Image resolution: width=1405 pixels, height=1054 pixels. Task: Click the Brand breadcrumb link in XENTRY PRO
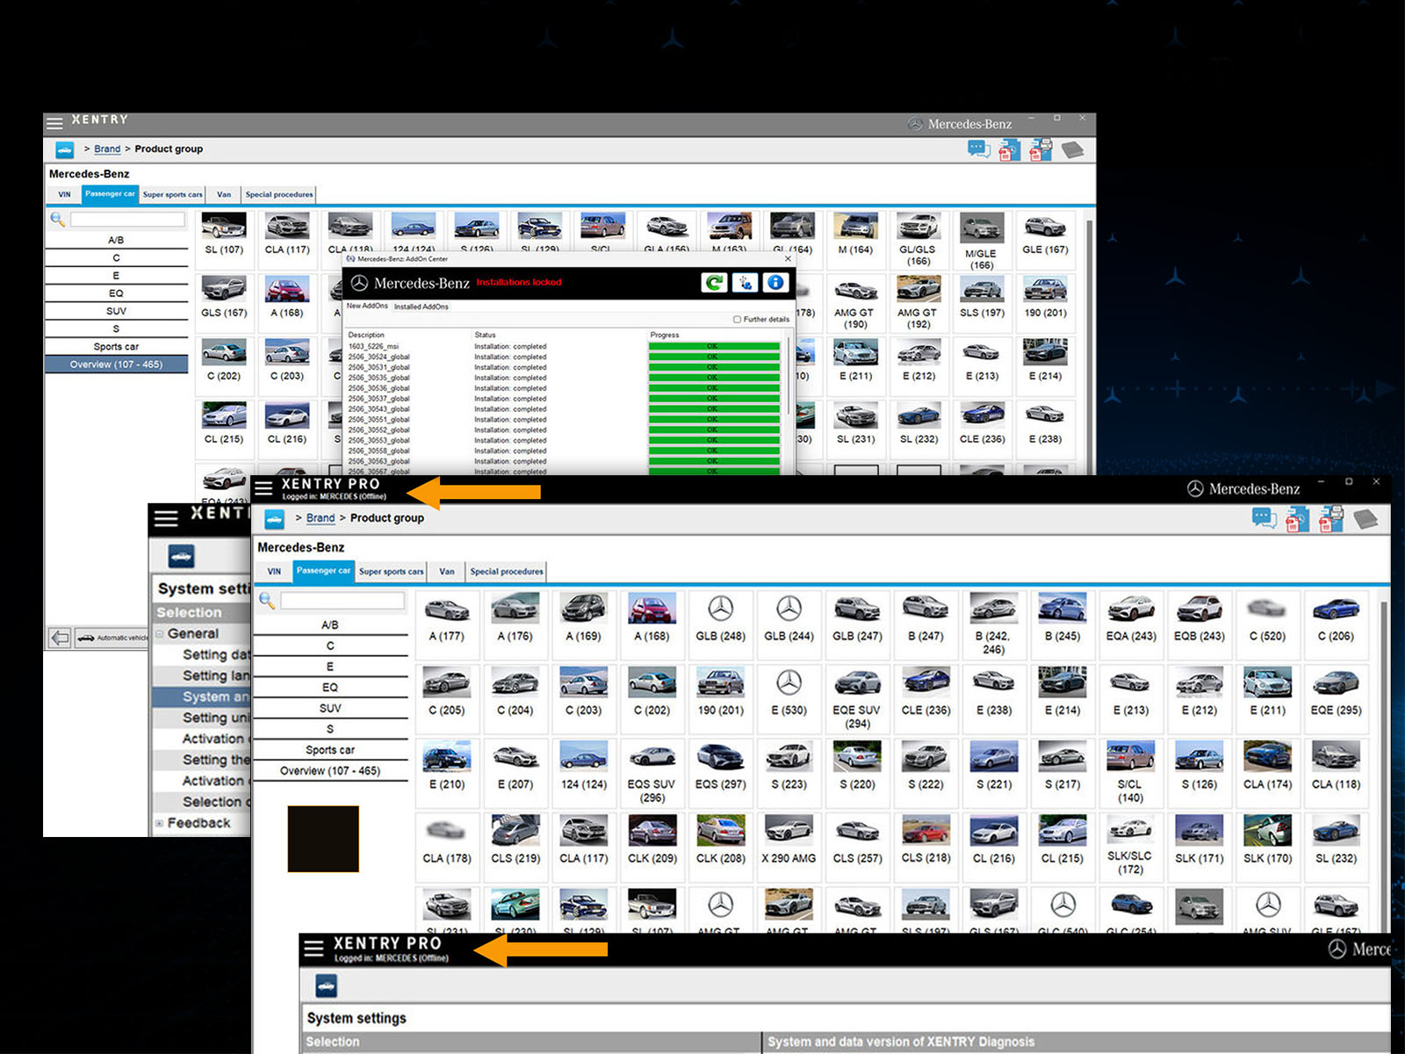click(320, 518)
